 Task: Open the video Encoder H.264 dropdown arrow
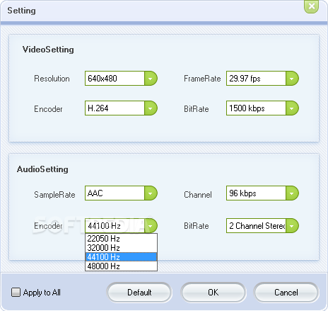point(151,108)
